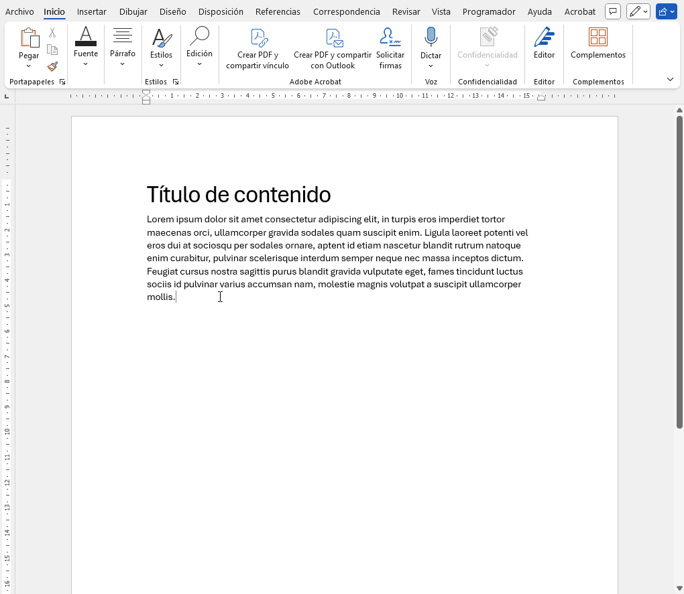The height and width of the screenshot is (594, 684).
Task: Open the Editor pen icon
Action: pos(544,38)
